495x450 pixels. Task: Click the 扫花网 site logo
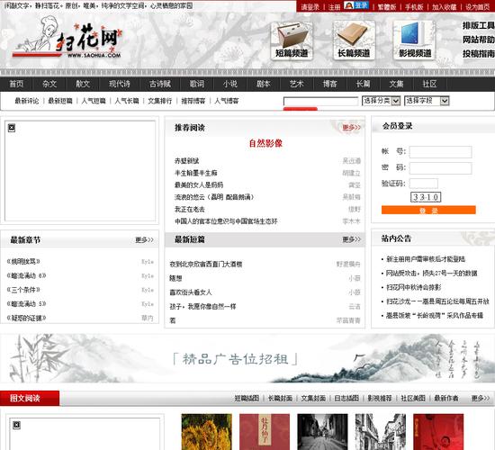[x=67, y=38]
